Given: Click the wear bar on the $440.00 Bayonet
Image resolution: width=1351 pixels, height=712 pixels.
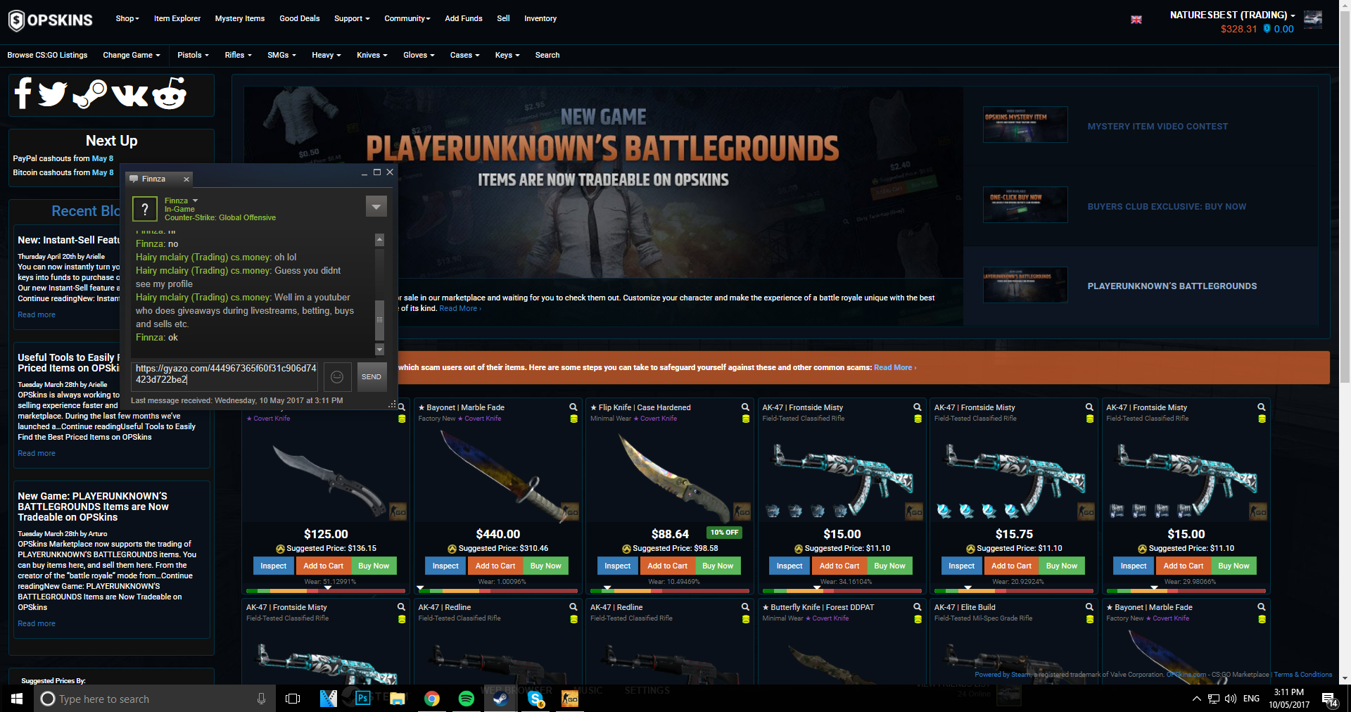Looking at the screenshot, I should pyautogui.click(x=498, y=591).
